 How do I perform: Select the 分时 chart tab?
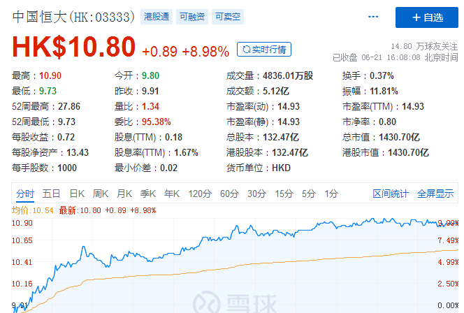point(25,194)
